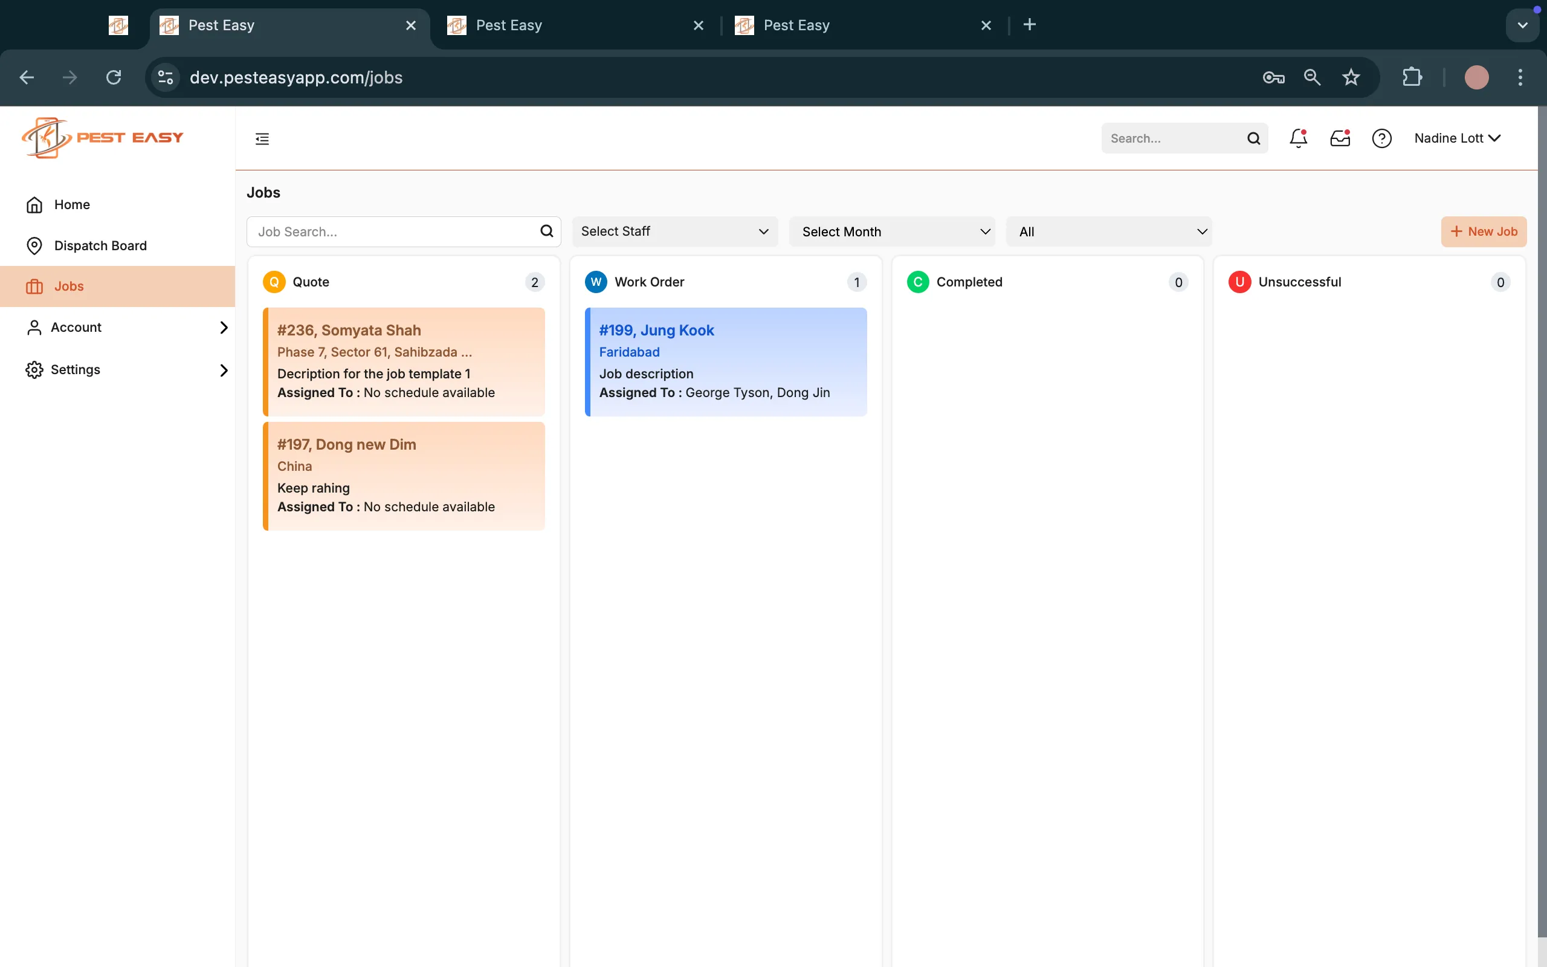Image resolution: width=1547 pixels, height=967 pixels.
Task: Open the Select Month dropdown
Action: (x=892, y=231)
